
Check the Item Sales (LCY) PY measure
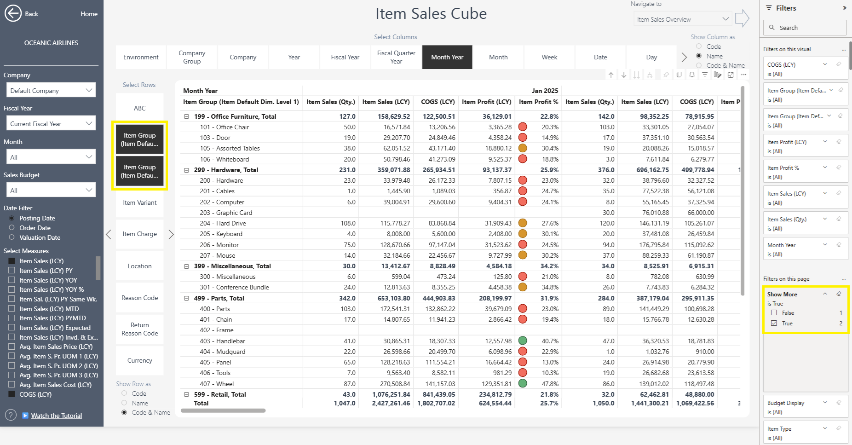point(12,271)
